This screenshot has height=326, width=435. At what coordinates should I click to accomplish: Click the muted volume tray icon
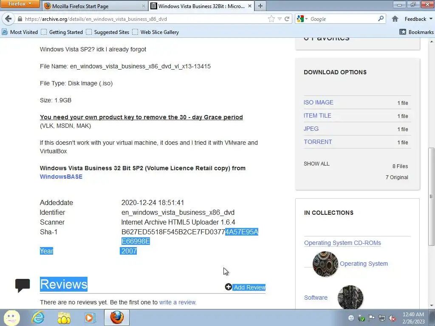pos(392,318)
